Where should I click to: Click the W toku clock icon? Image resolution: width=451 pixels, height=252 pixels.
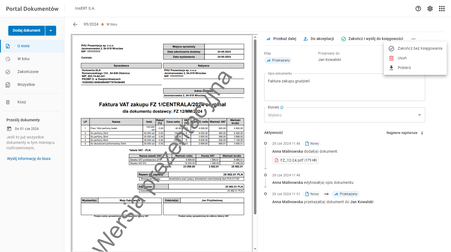click(x=8, y=59)
